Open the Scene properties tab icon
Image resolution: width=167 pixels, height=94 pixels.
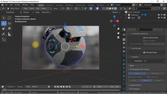point(124,51)
